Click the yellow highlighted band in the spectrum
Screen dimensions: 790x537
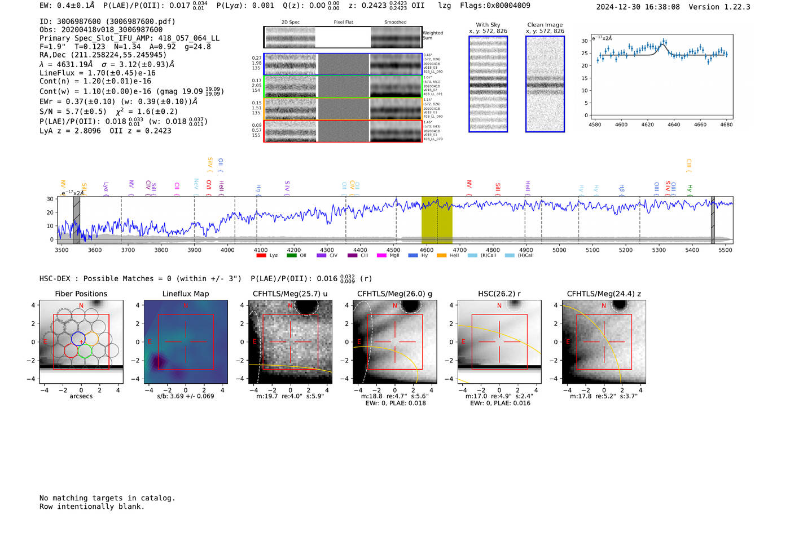[x=437, y=220]
